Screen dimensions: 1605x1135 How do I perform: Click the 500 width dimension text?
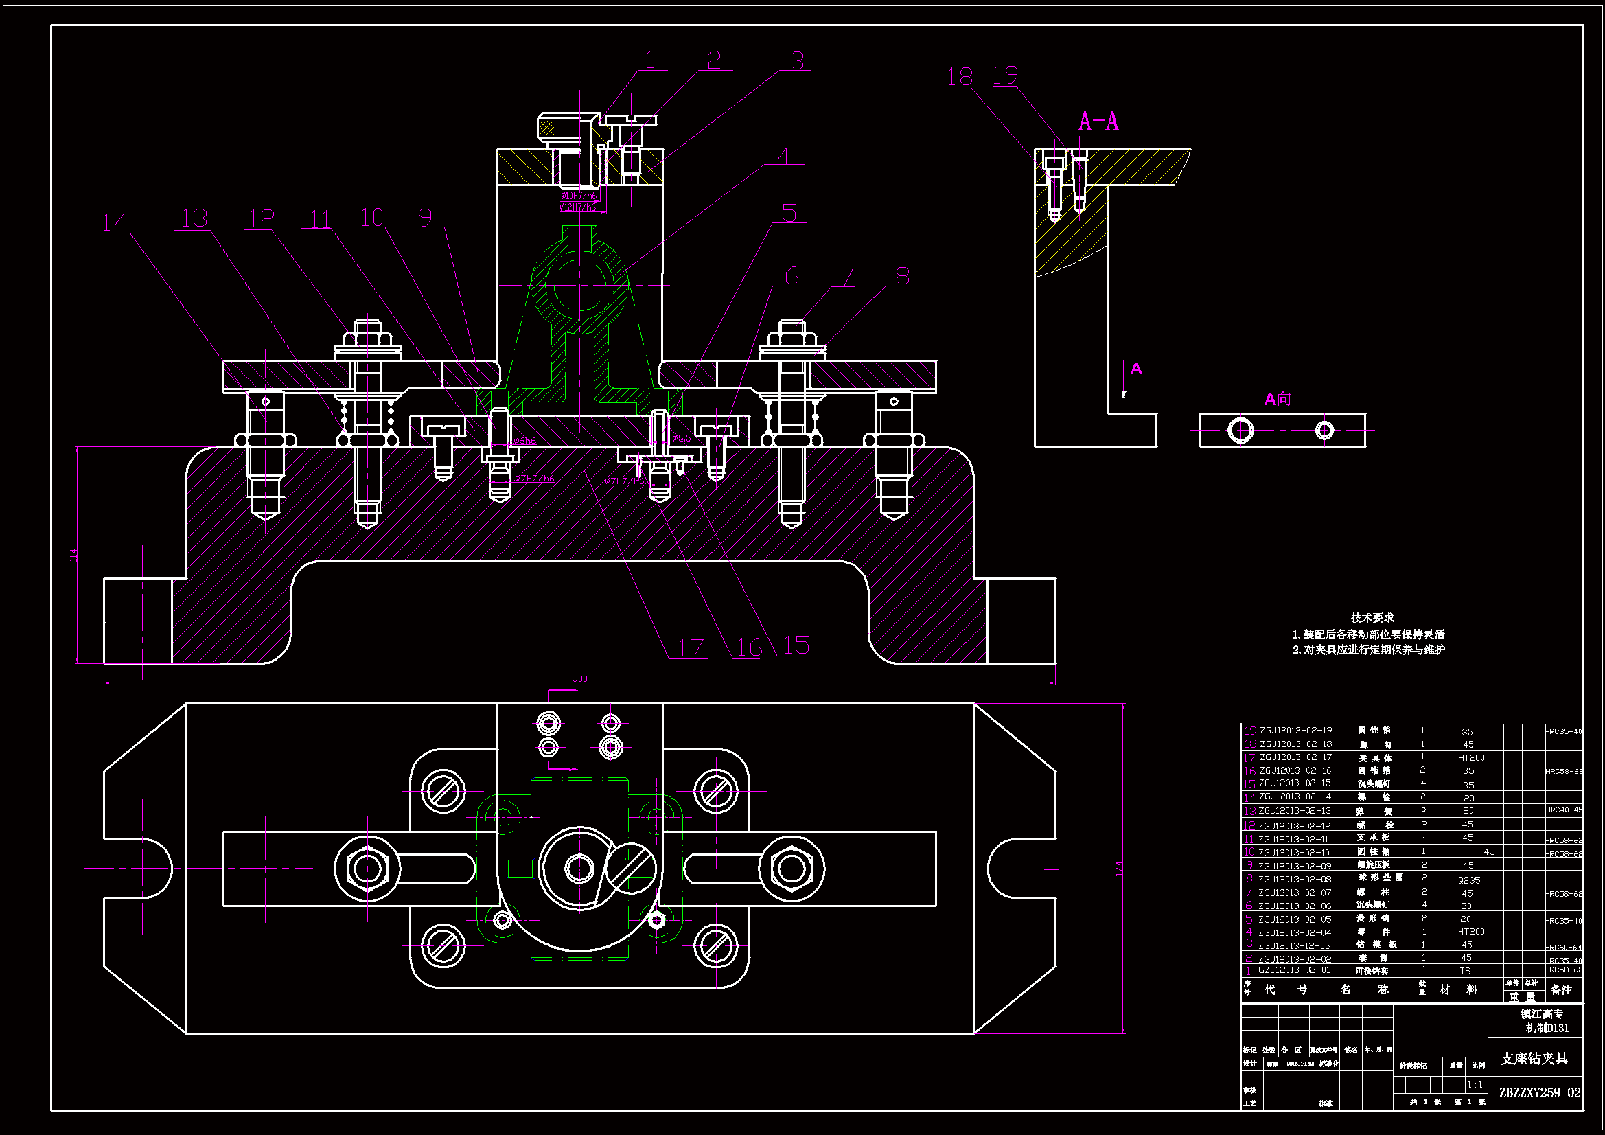579,678
